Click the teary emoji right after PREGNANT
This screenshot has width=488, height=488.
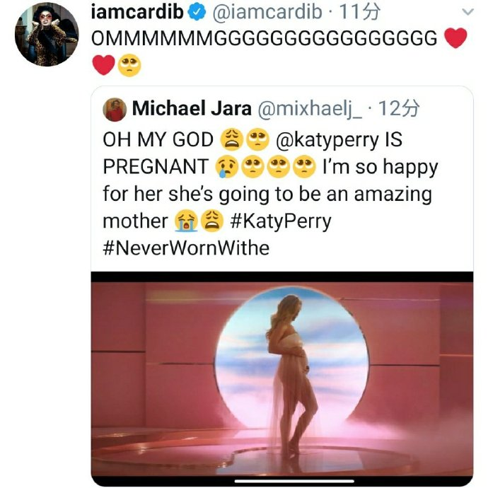(227, 167)
